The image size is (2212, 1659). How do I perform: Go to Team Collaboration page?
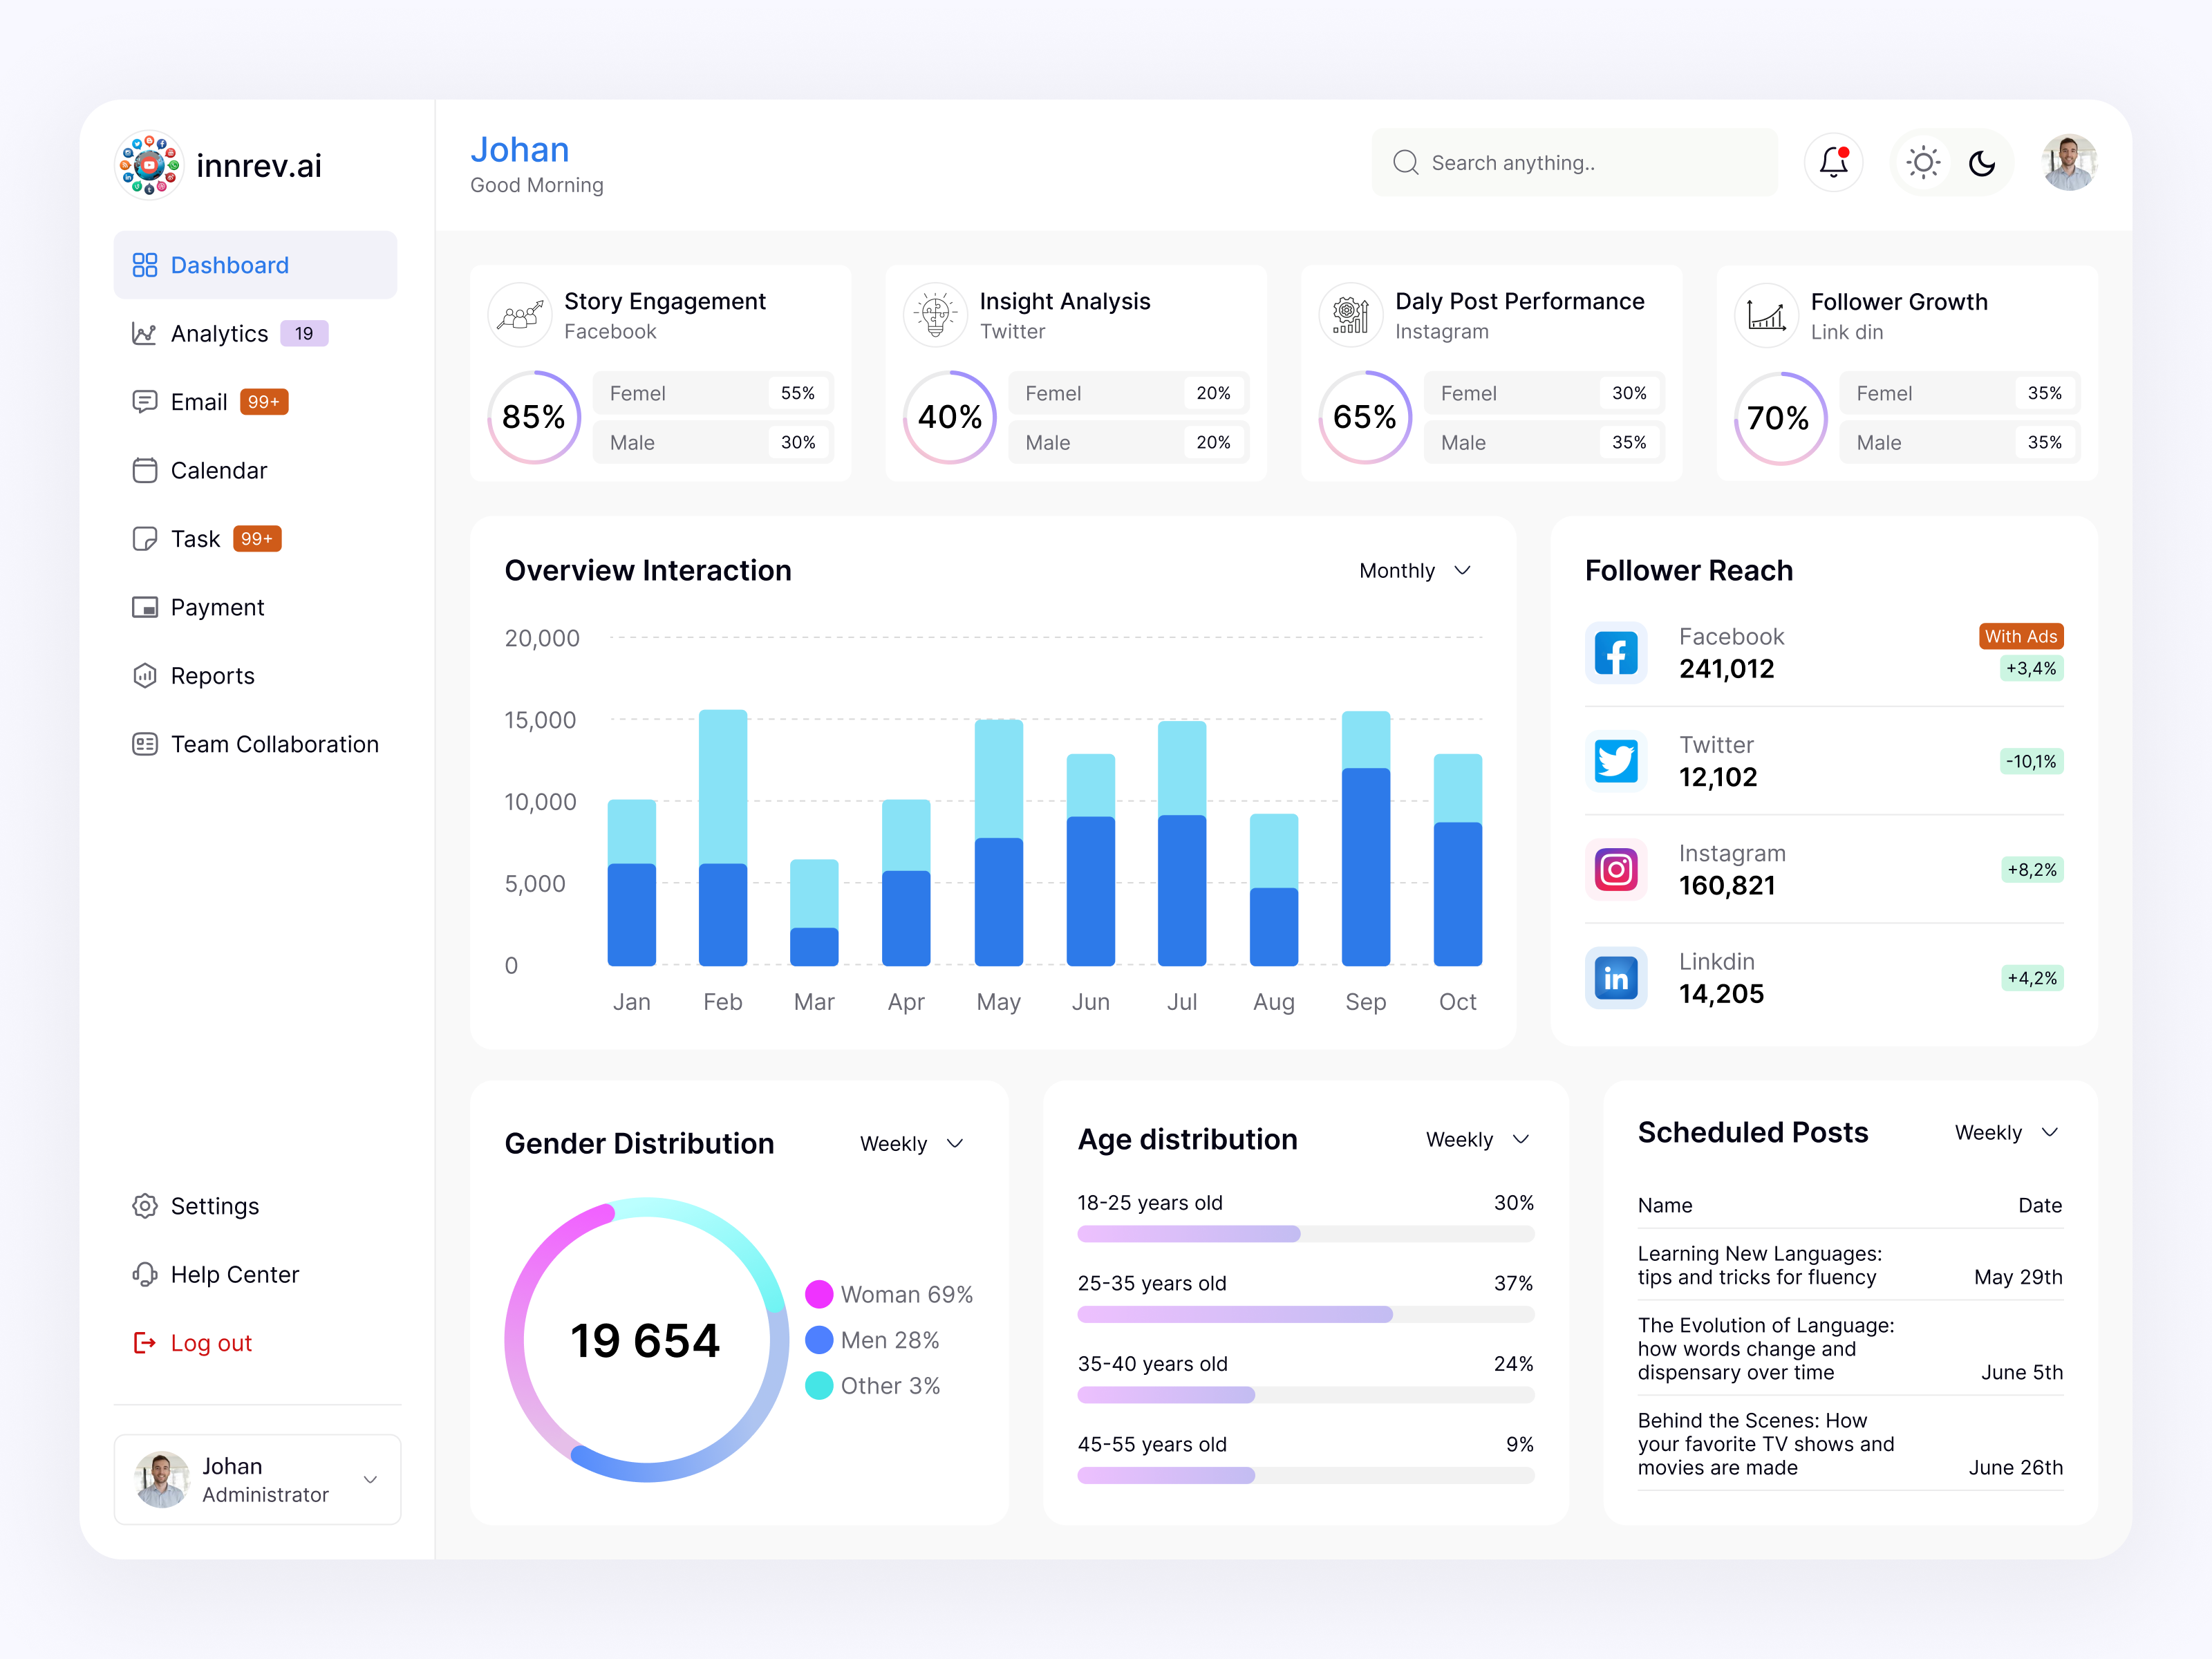(x=274, y=744)
